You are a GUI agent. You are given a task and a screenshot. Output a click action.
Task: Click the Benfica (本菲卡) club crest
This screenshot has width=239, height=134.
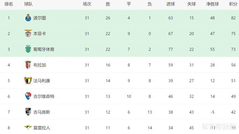28,34
